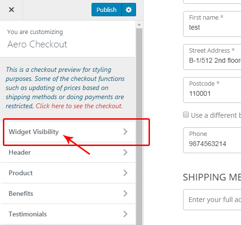Click the 'Click here to see the checkout' link

point(79,106)
